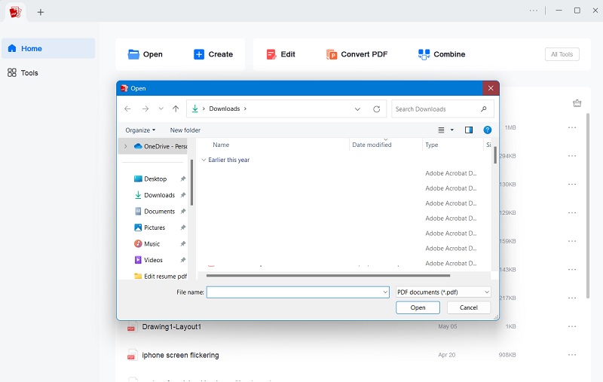
Task: Open the view options dropdown arrow
Action: click(x=451, y=130)
